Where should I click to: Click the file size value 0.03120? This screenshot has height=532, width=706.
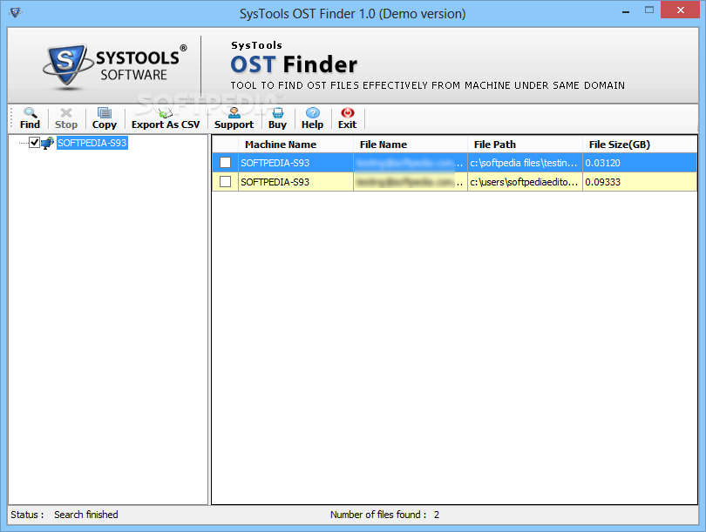tap(602, 163)
